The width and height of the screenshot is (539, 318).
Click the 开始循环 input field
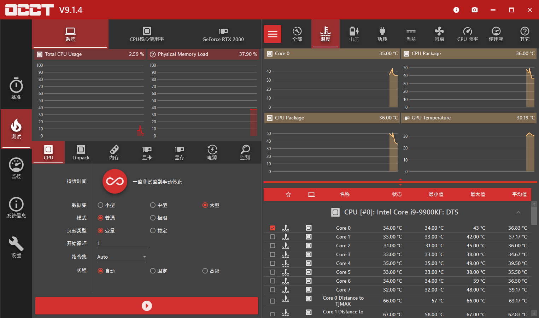[x=123, y=243]
